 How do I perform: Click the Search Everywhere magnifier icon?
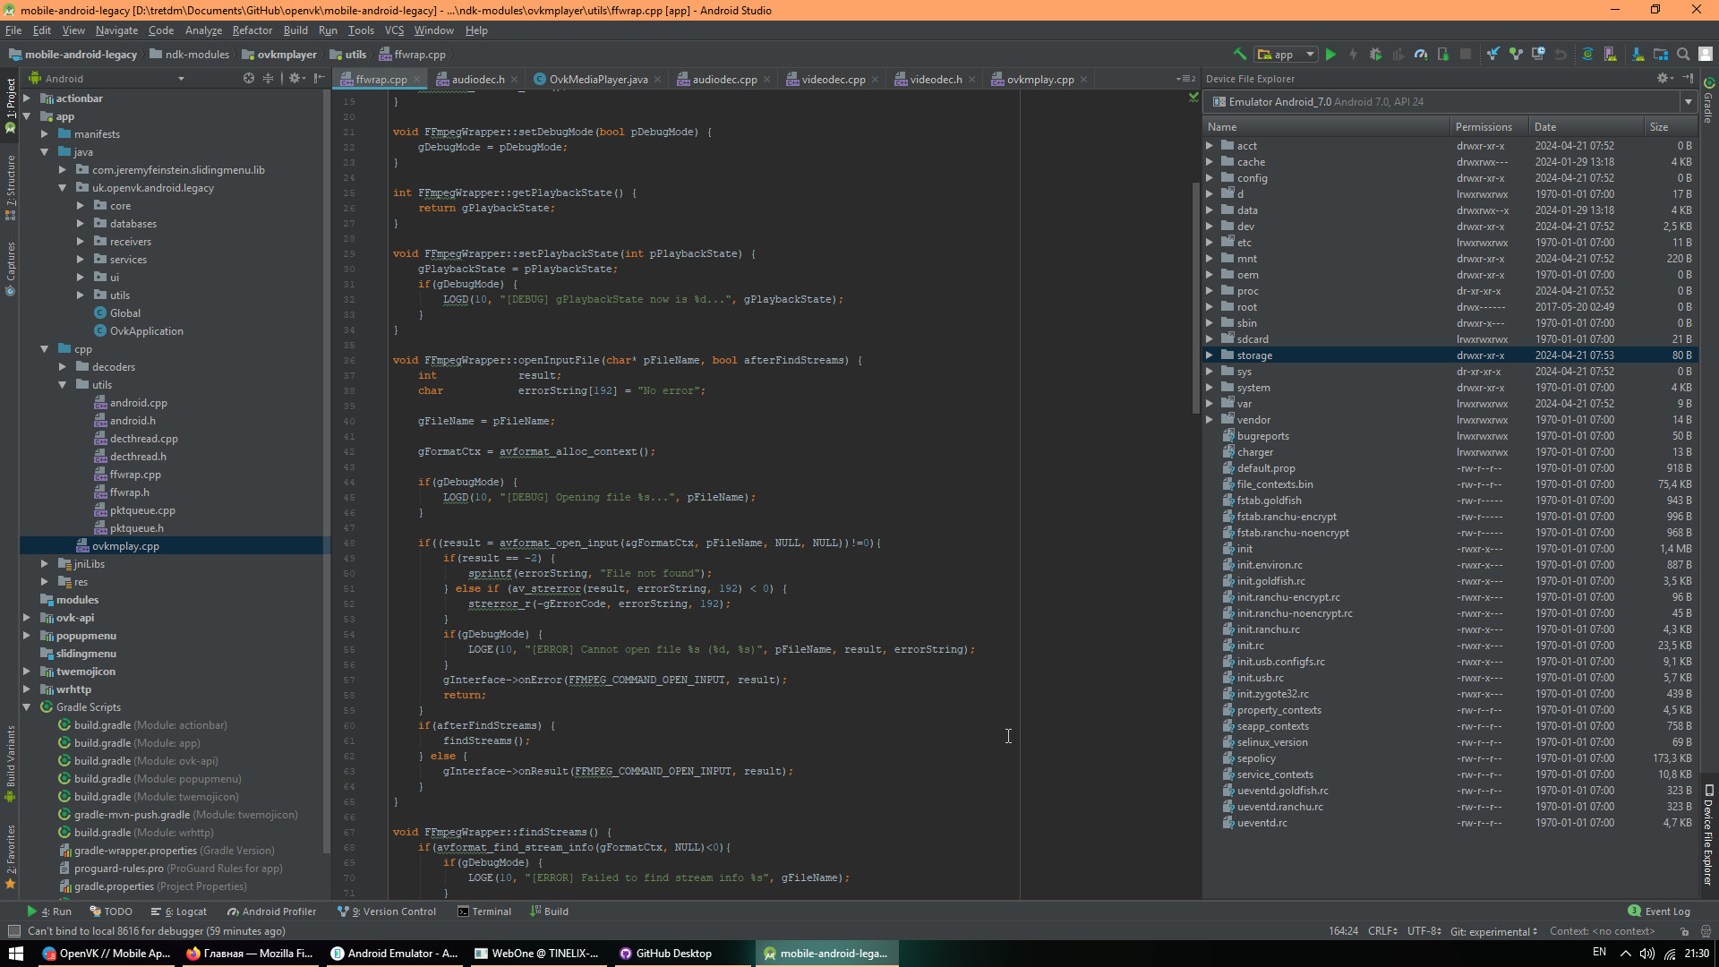point(1683,55)
